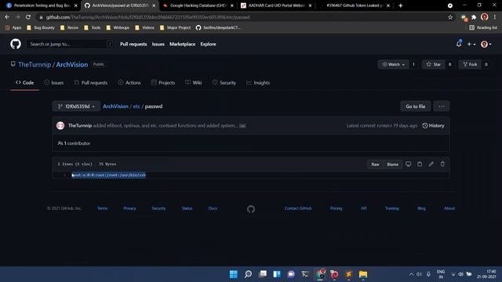This screenshot has width=502, height=282.
Task: Open the Windows Start menu
Action: 234,274
